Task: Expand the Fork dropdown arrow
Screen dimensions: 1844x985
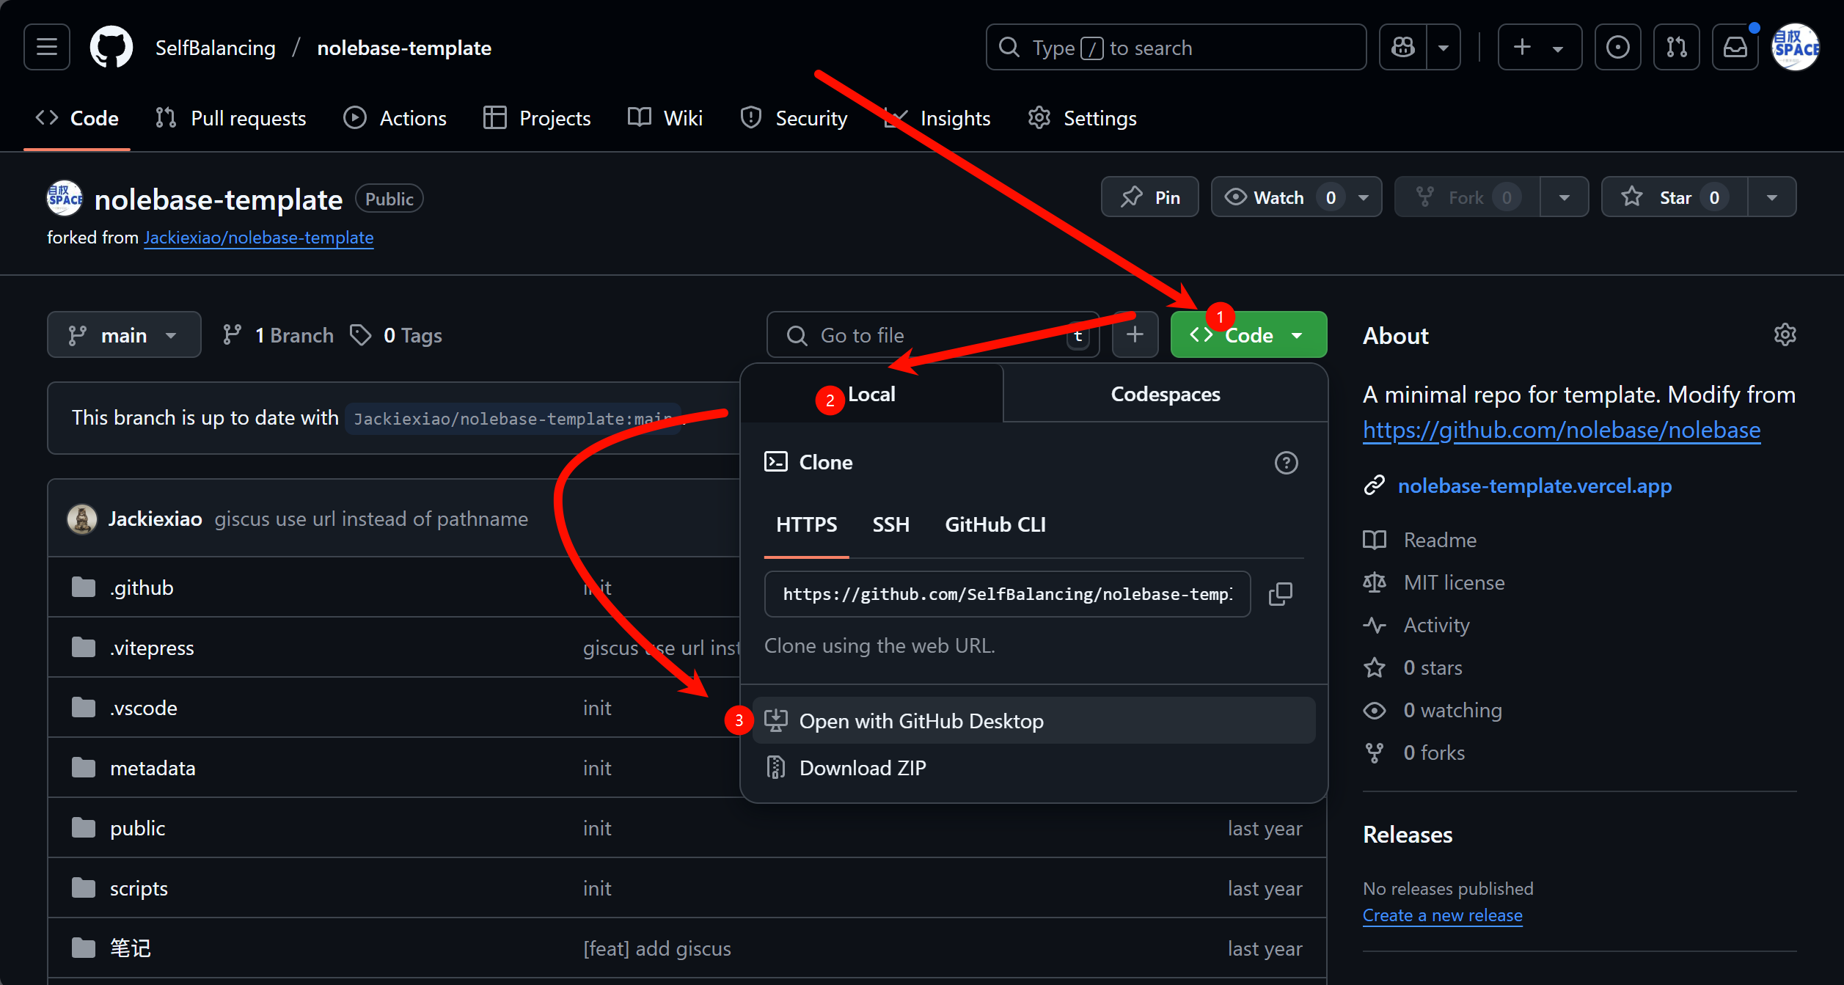Action: (x=1564, y=197)
